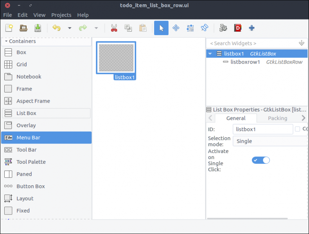Click the Search Widgets field

click(252, 43)
